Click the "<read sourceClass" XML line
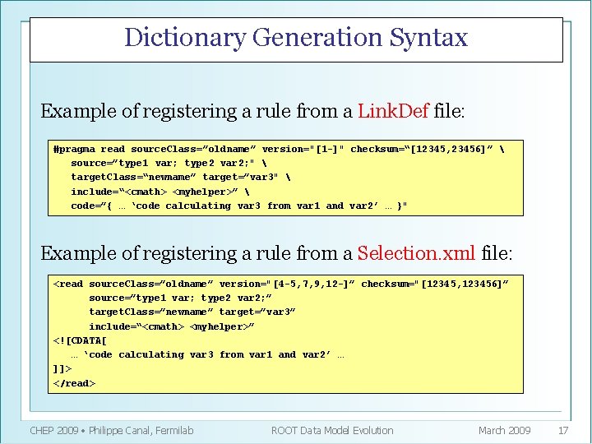 tap(281, 284)
